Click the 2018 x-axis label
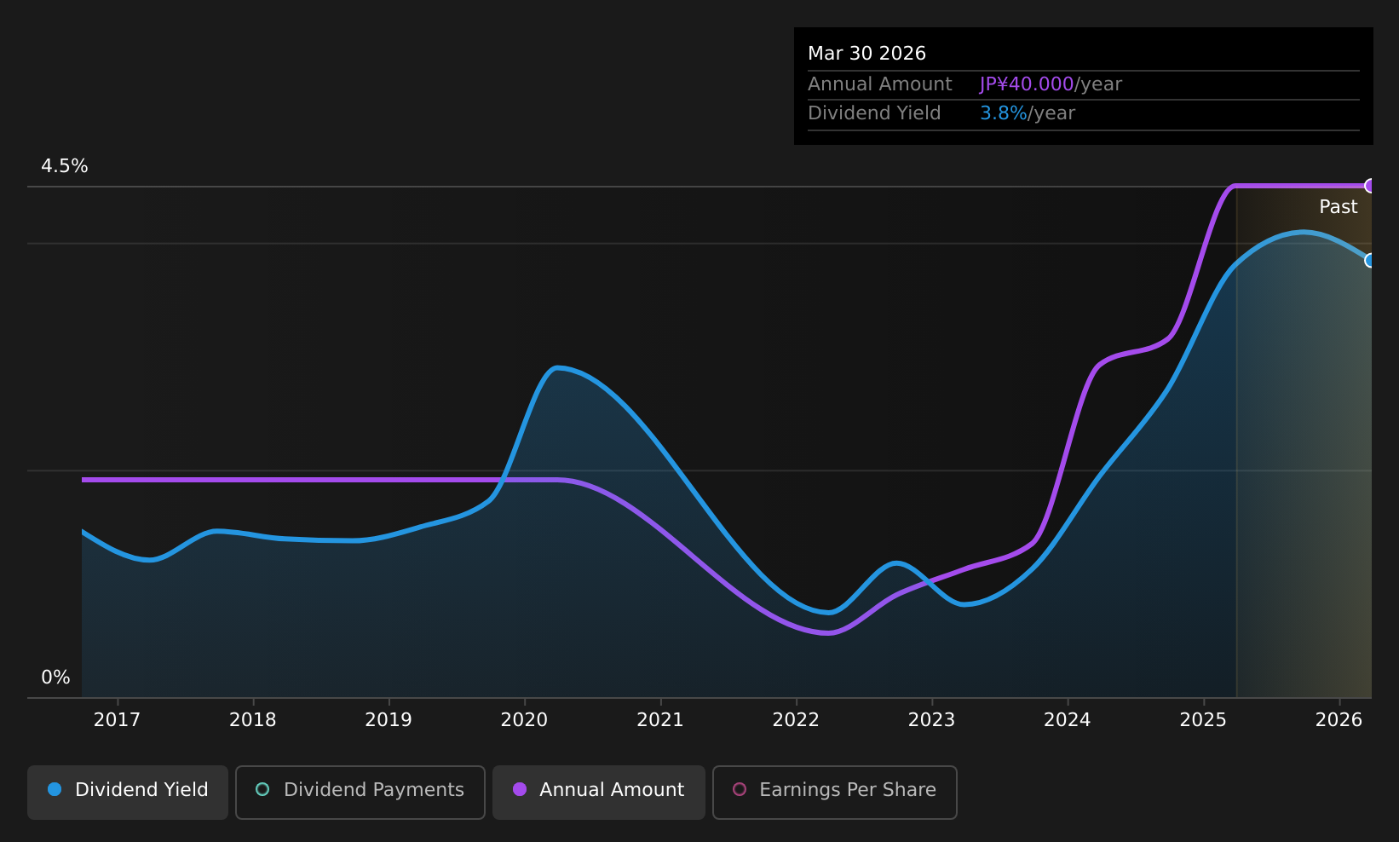The height and width of the screenshot is (842, 1399). [x=253, y=720]
